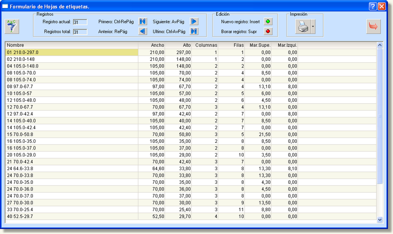This screenshot has width=393, height=234.
Task: Select row '21 70.0-42.4'
Action: [191, 162]
